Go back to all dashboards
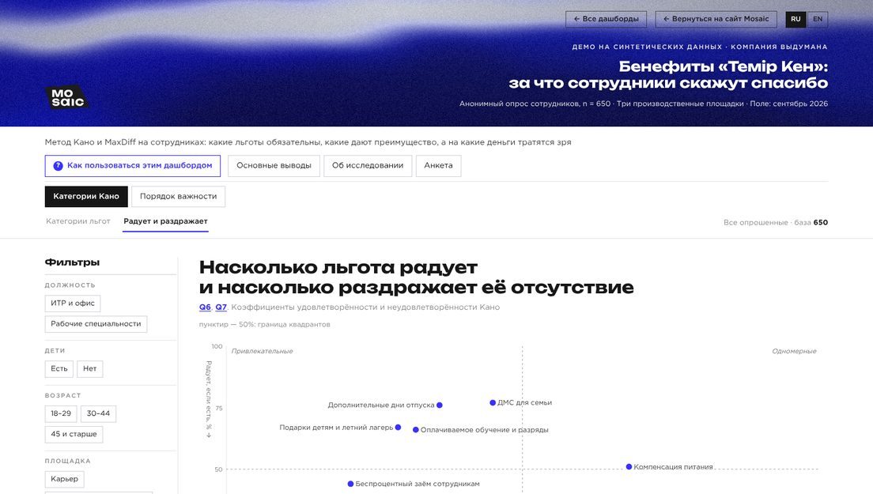Viewport: 873px width, 494px height. click(x=607, y=19)
